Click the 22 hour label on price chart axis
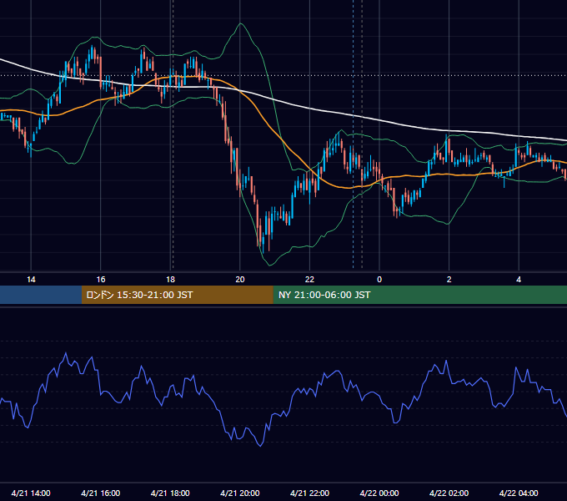This screenshot has height=501, width=567. click(x=309, y=280)
